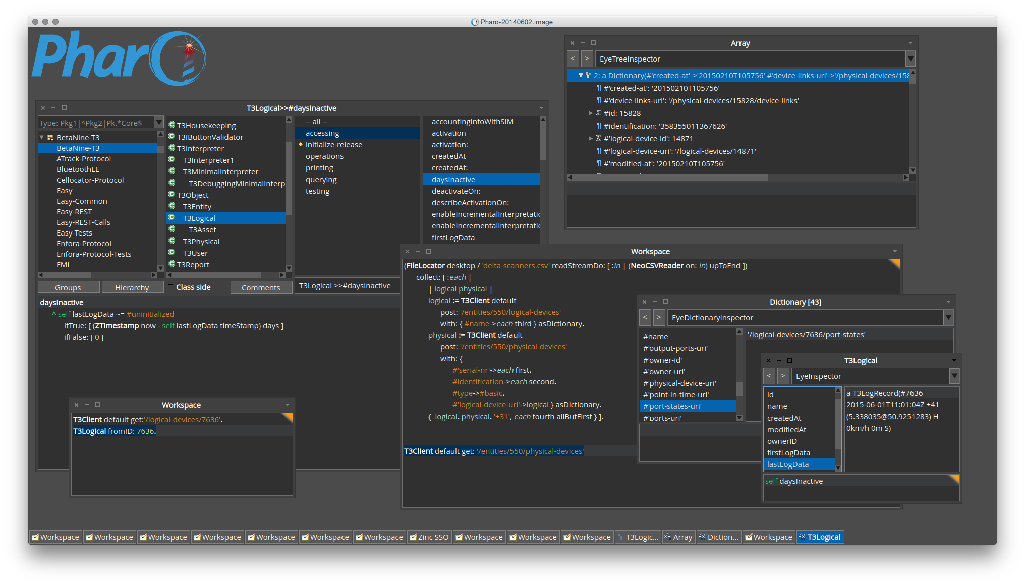Click the Zinc SSO taskbar icon
1025x585 pixels.
[x=413, y=537]
